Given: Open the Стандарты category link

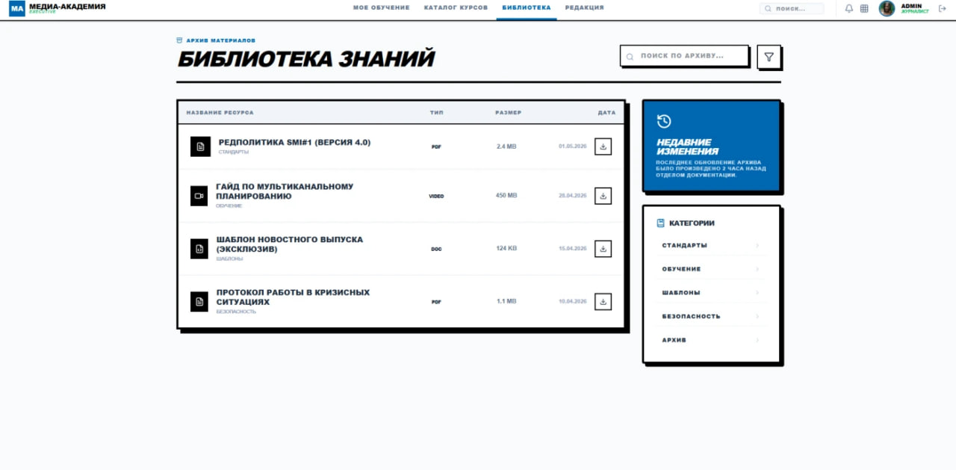Looking at the screenshot, I should (684, 245).
